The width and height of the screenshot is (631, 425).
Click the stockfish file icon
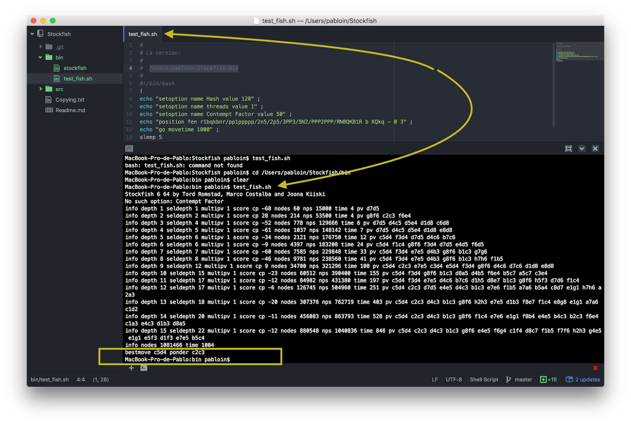(x=56, y=68)
